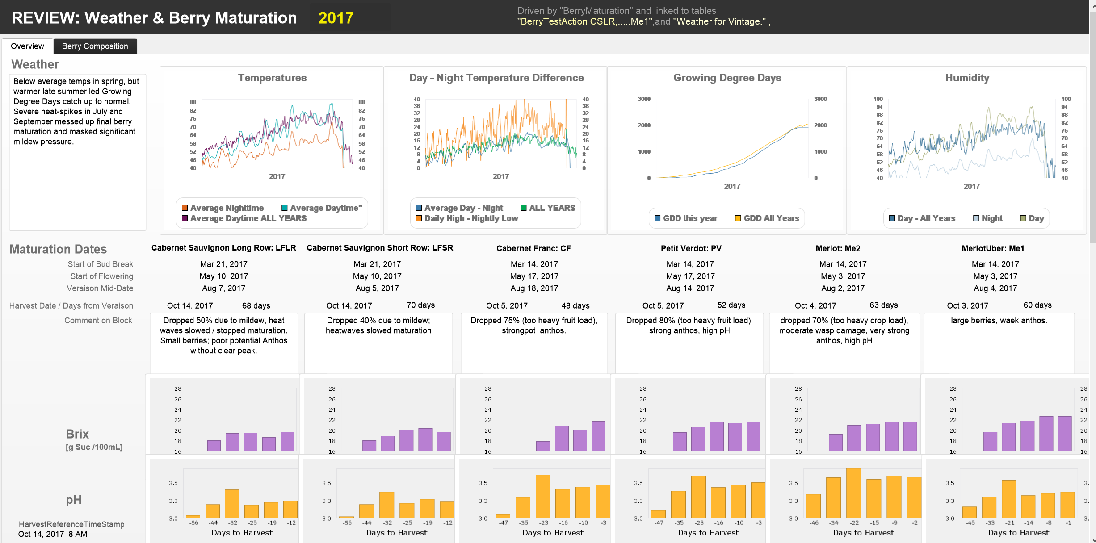Click the Merlot Me2 comment box
Image resolution: width=1096 pixels, height=543 pixels.
click(x=844, y=343)
